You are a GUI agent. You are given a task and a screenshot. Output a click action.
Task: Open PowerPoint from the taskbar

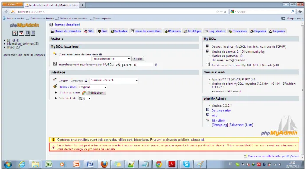(x=76, y=164)
